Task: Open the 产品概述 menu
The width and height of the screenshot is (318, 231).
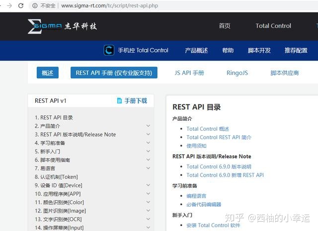Action: click(196, 50)
